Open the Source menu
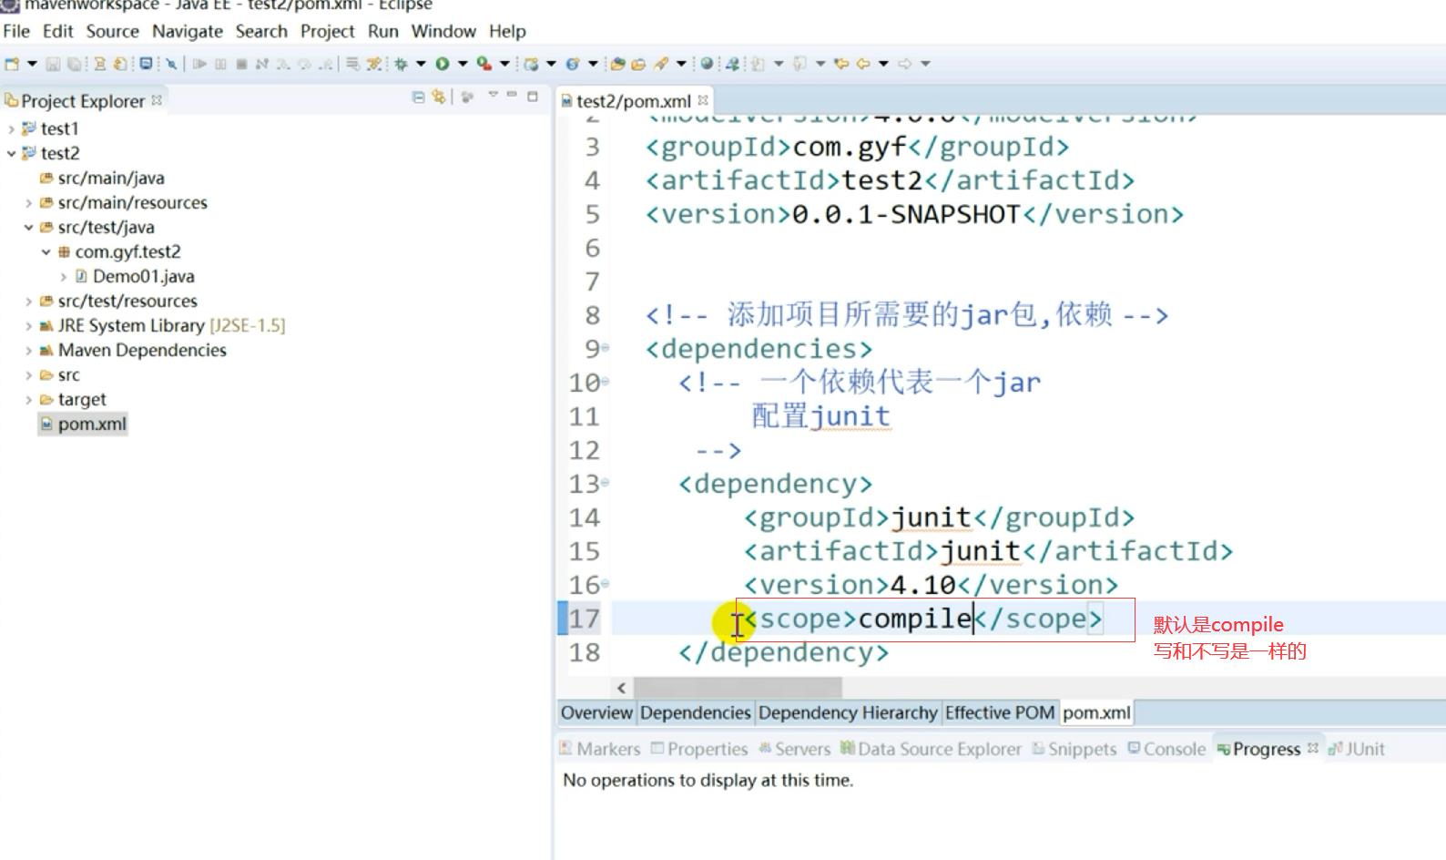 pyautogui.click(x=113, y=31)
